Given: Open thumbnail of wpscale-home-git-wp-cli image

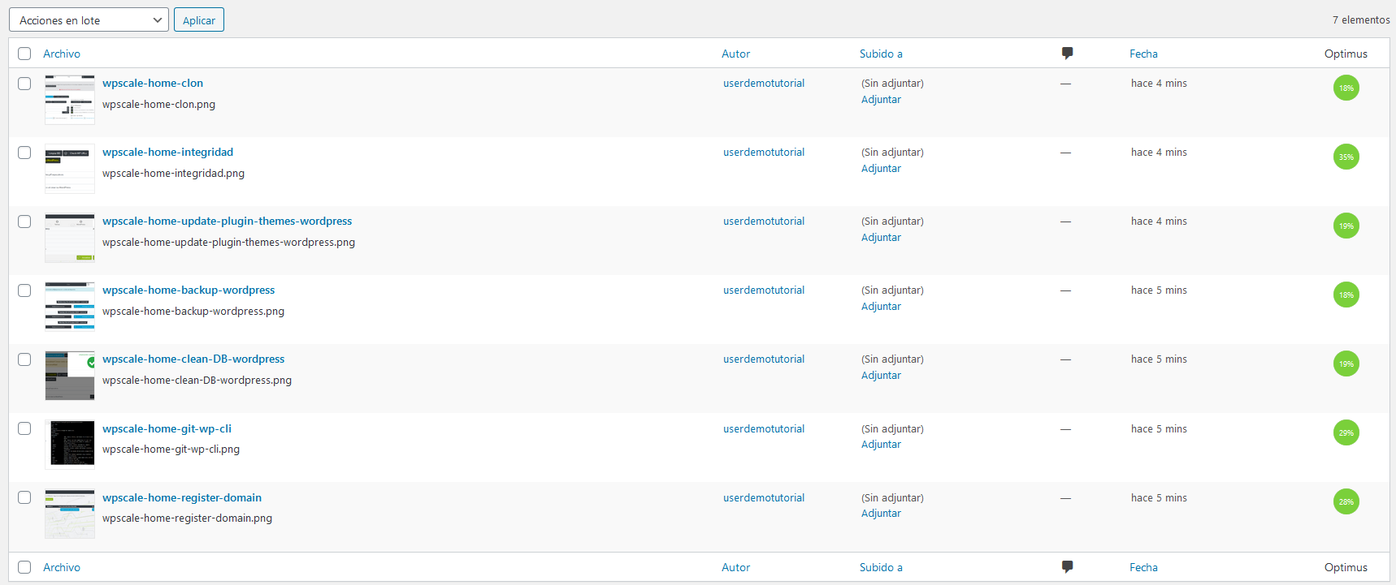Looking at the screenshot, I should pos(70,445).
